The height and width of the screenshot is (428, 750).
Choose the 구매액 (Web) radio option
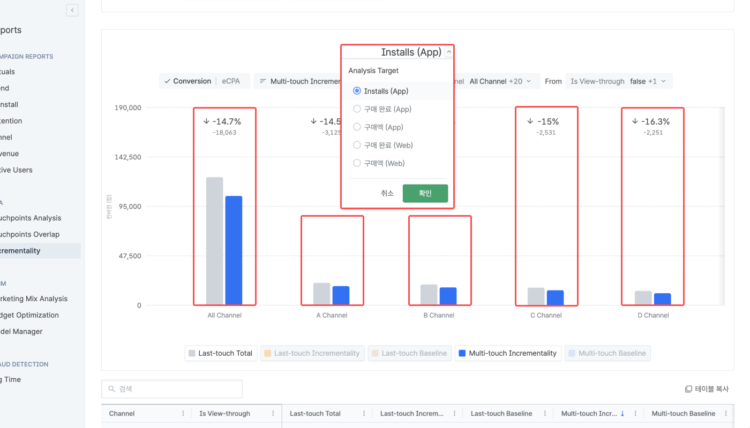tap(357, 163)
